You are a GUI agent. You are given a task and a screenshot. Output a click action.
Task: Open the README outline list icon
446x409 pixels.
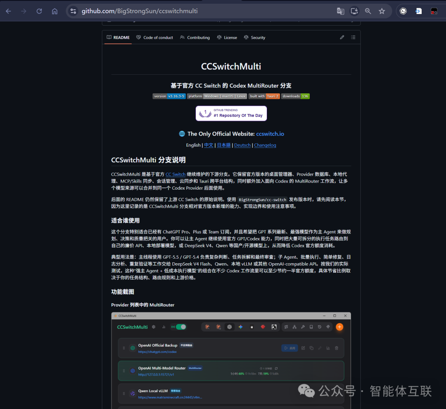click(353, 37)
